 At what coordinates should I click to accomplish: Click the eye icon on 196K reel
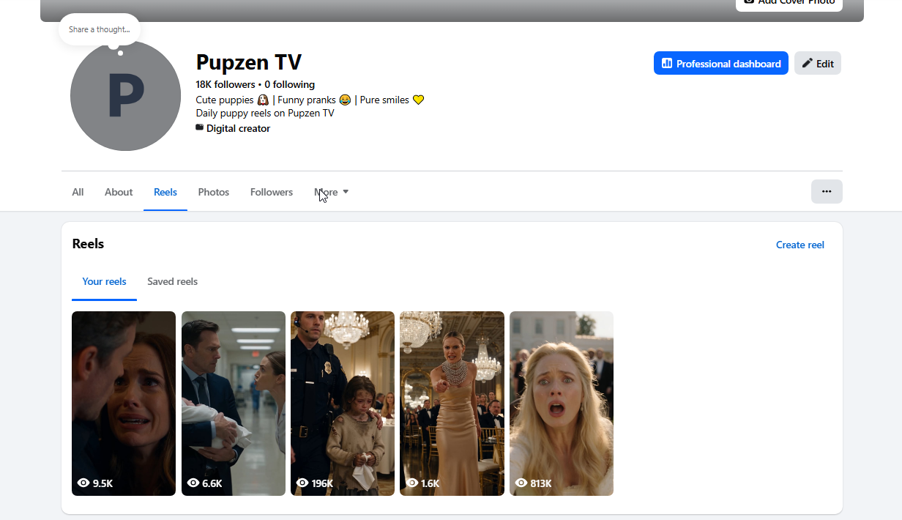(302, 483)
